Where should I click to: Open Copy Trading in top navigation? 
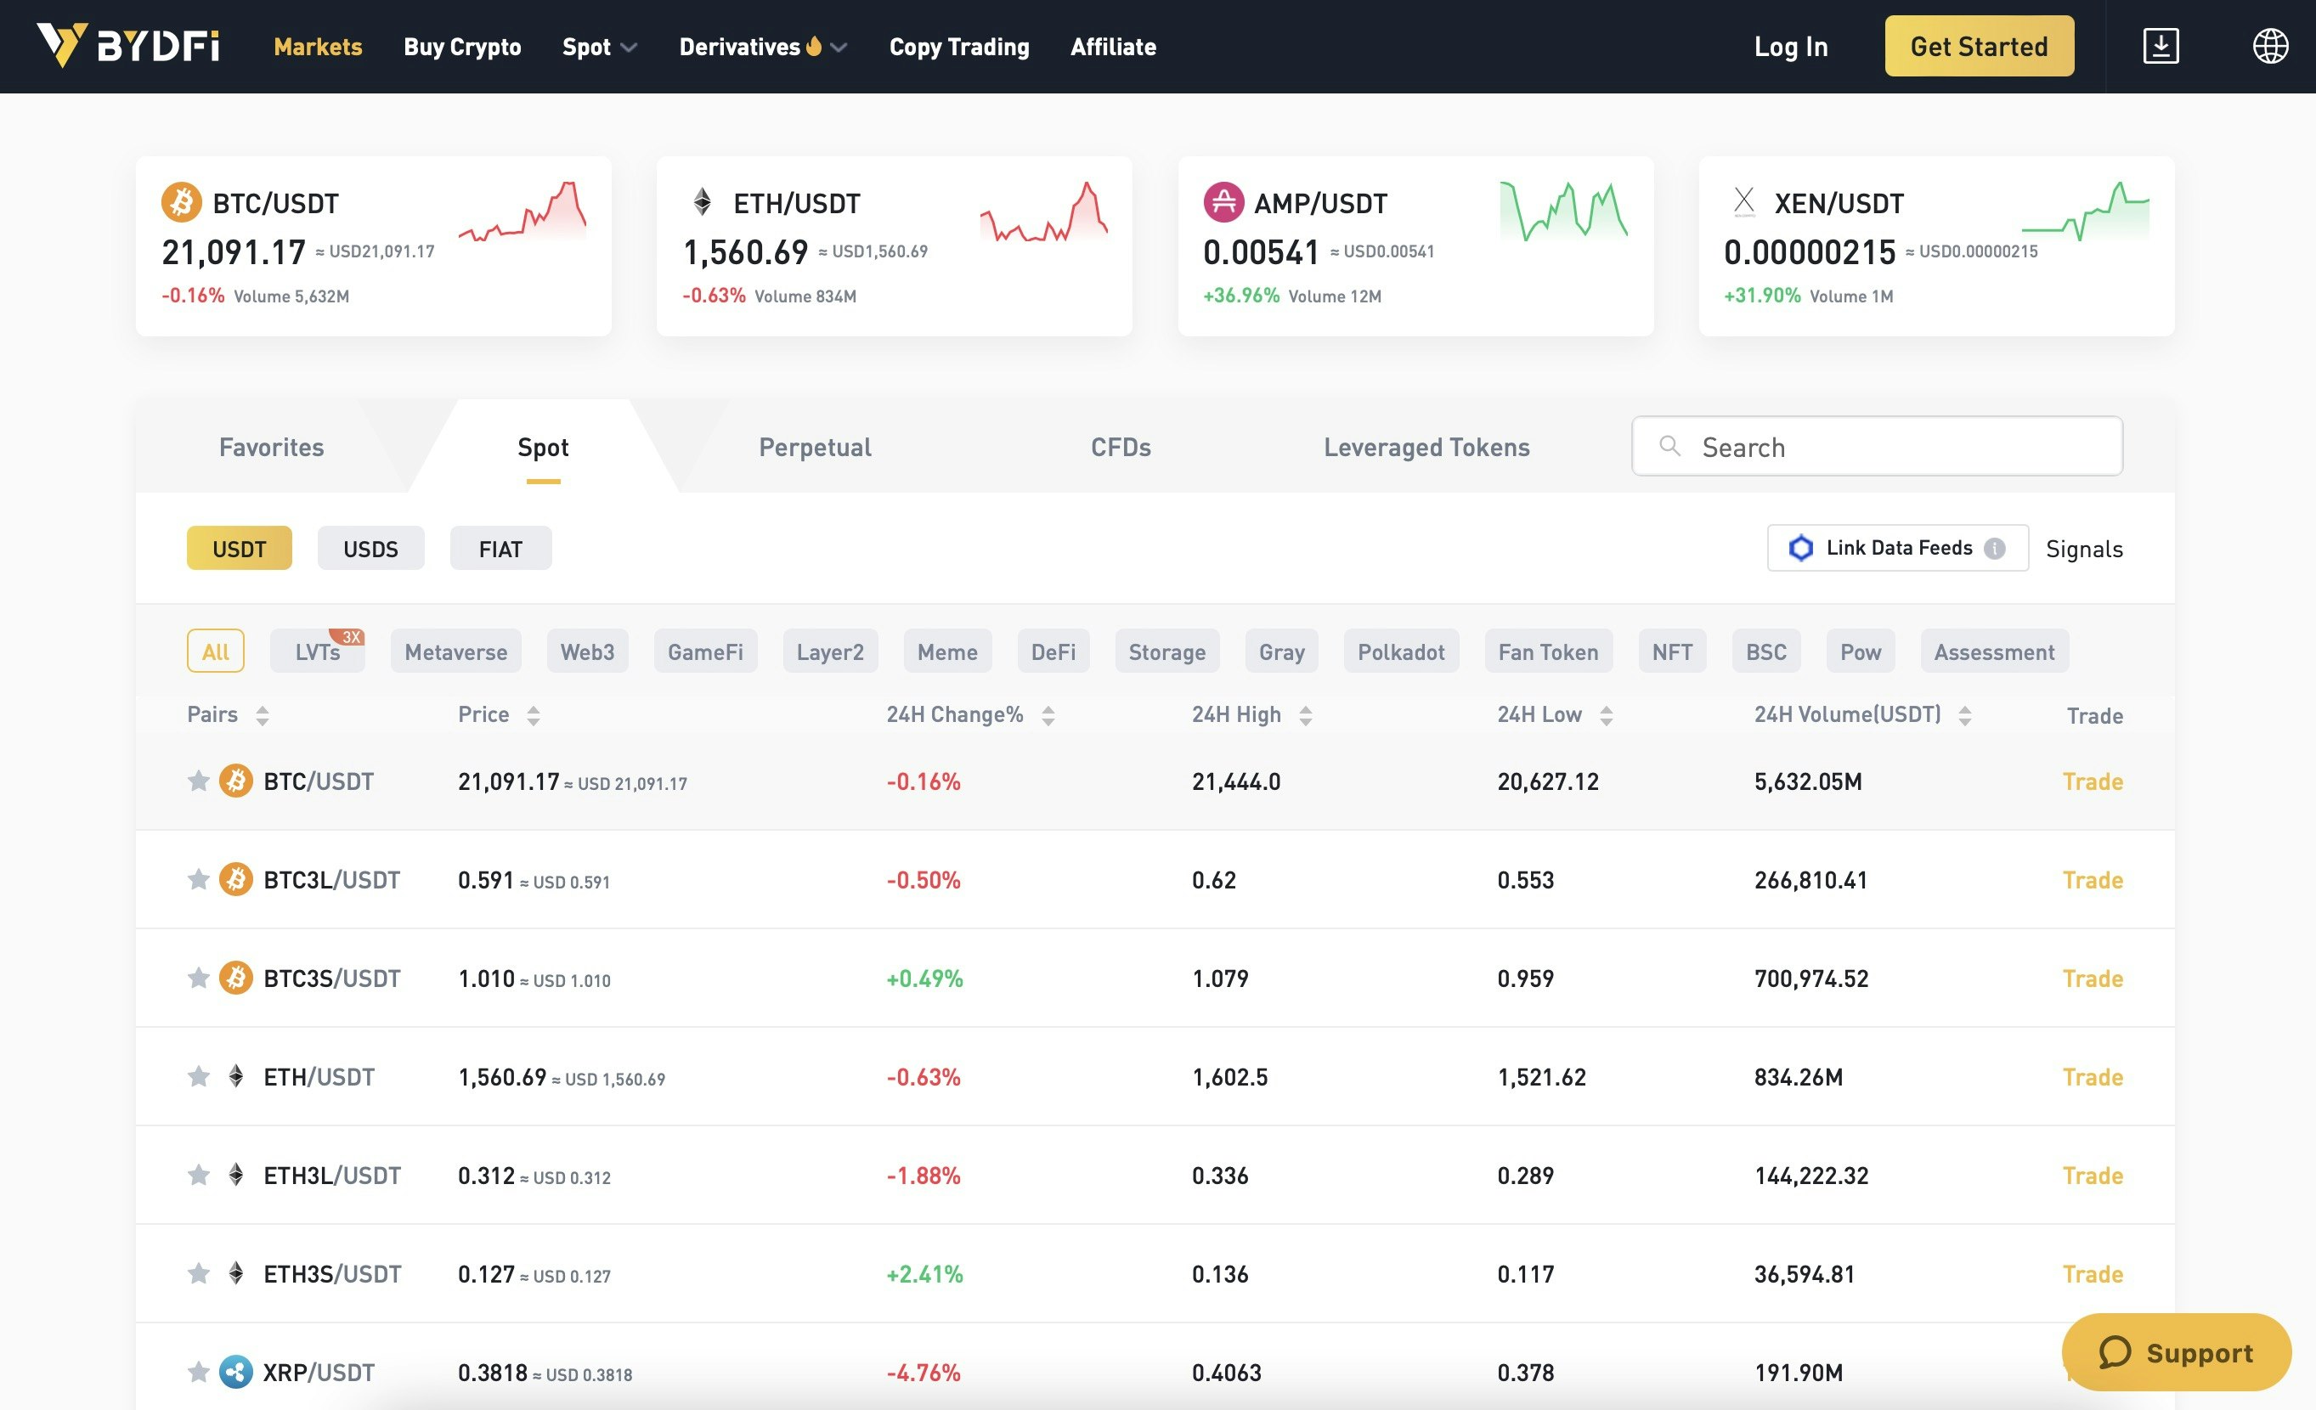(x=960, y=46)
